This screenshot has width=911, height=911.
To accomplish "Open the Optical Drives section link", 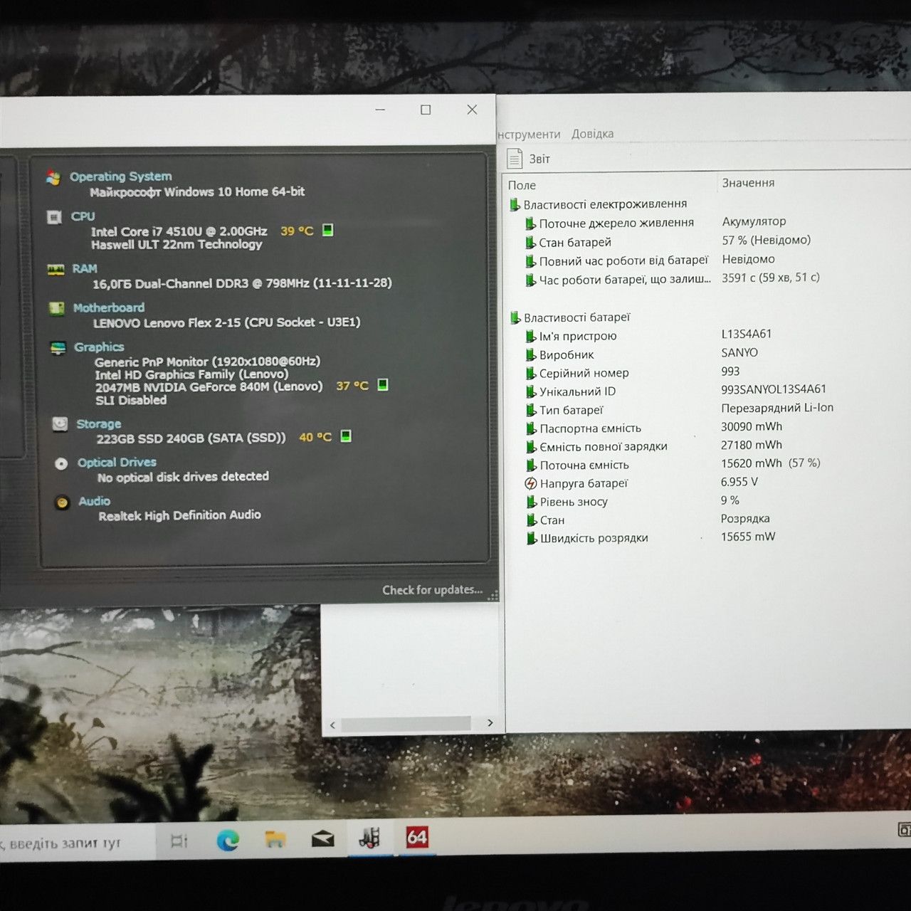I will pyautogui.click(x=117, y=462).
